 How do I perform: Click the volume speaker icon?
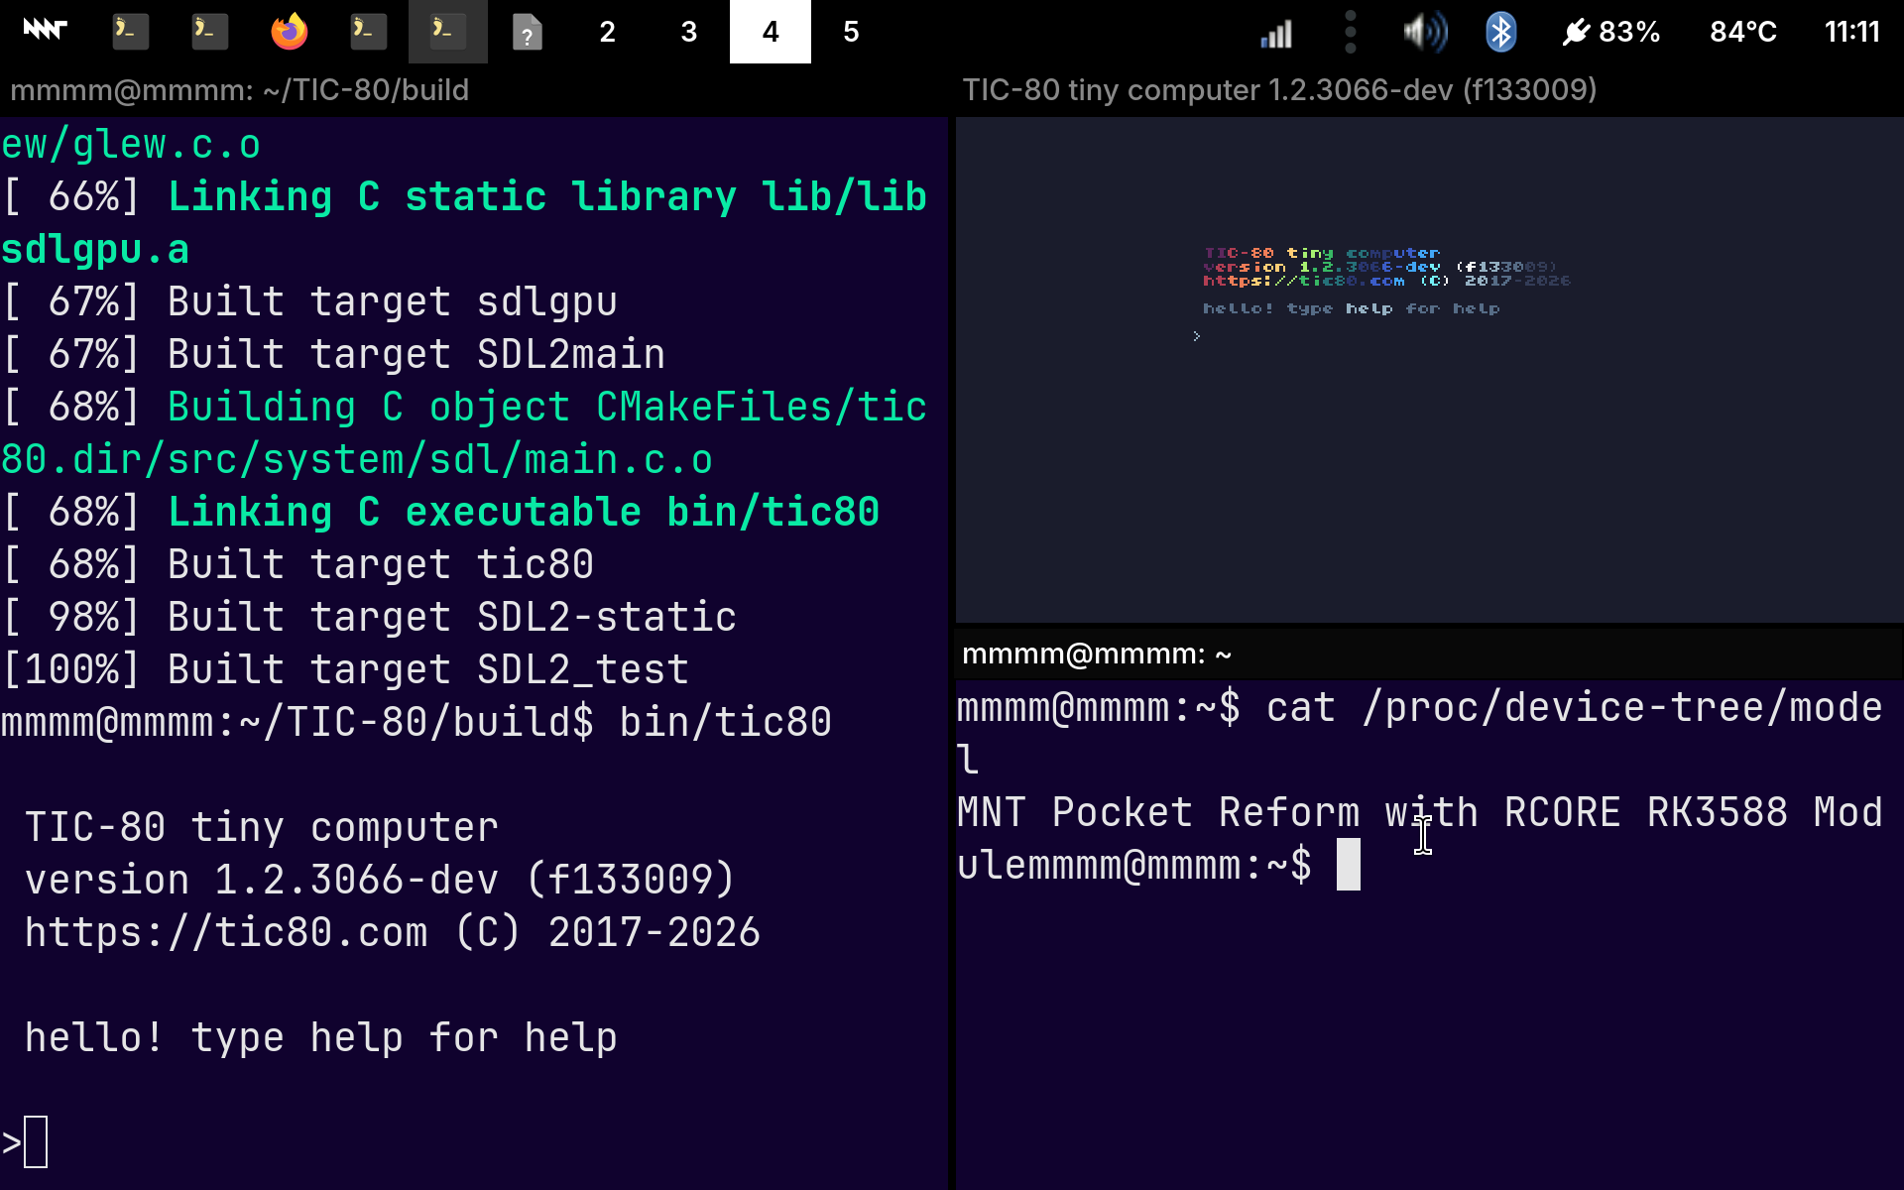point(1424,32)
